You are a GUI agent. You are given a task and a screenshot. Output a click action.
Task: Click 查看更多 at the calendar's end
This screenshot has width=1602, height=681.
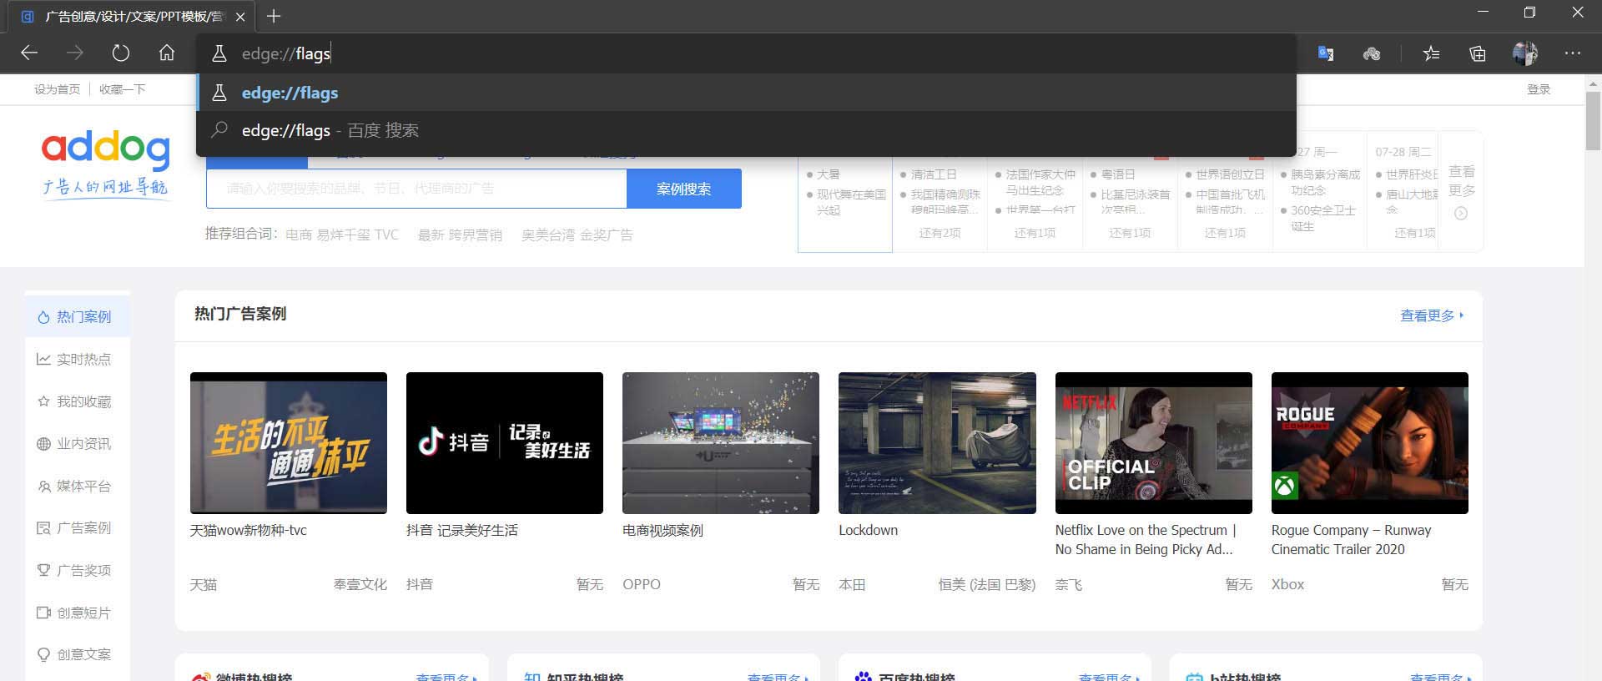(x=1461, y=181)
